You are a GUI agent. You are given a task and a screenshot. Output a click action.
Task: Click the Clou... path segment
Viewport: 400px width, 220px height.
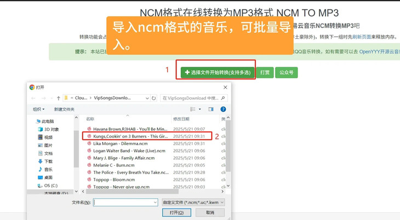81,98
